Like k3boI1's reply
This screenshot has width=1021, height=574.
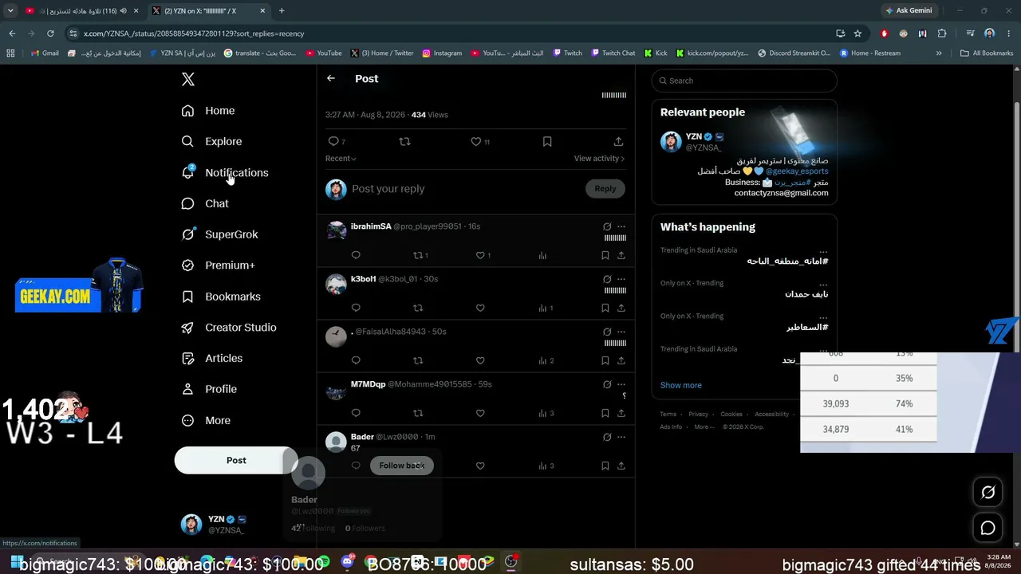(480, 308)
